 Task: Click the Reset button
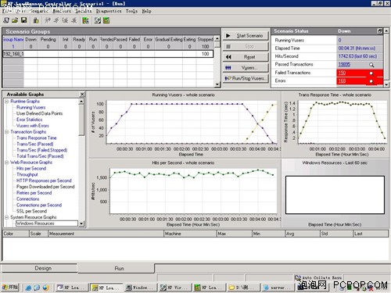[246, 57]
